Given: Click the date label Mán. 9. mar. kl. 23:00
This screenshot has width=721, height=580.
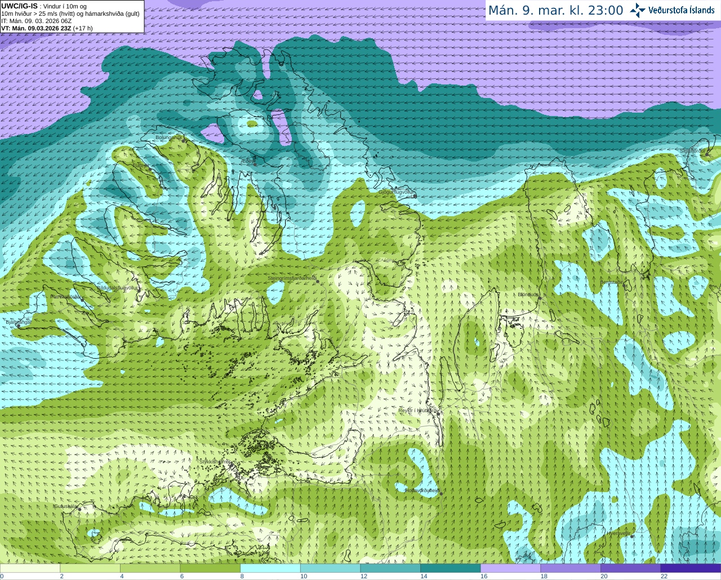Looking at the screenshot, I should (555, 11).
